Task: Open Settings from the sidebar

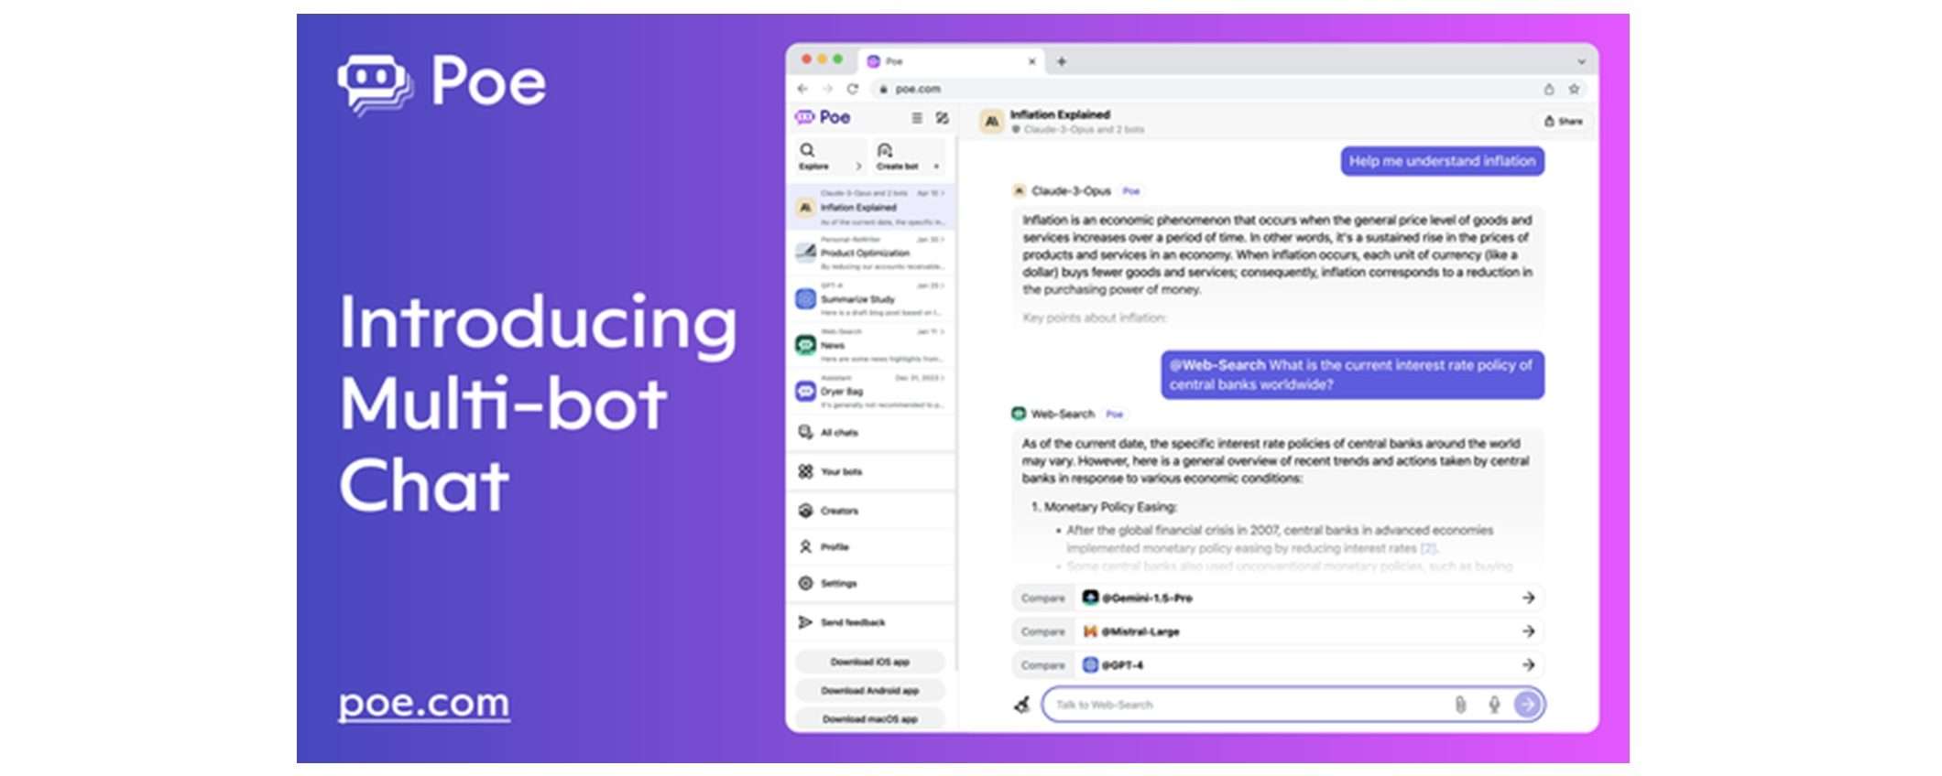Action: (870, 583)
